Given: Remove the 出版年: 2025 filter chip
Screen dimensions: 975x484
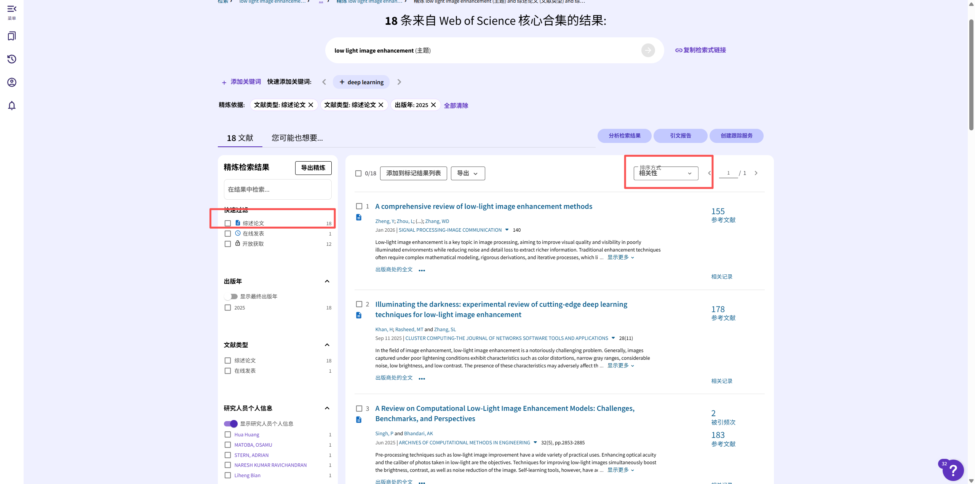Looking at the screenshot, I should [433, 105].
